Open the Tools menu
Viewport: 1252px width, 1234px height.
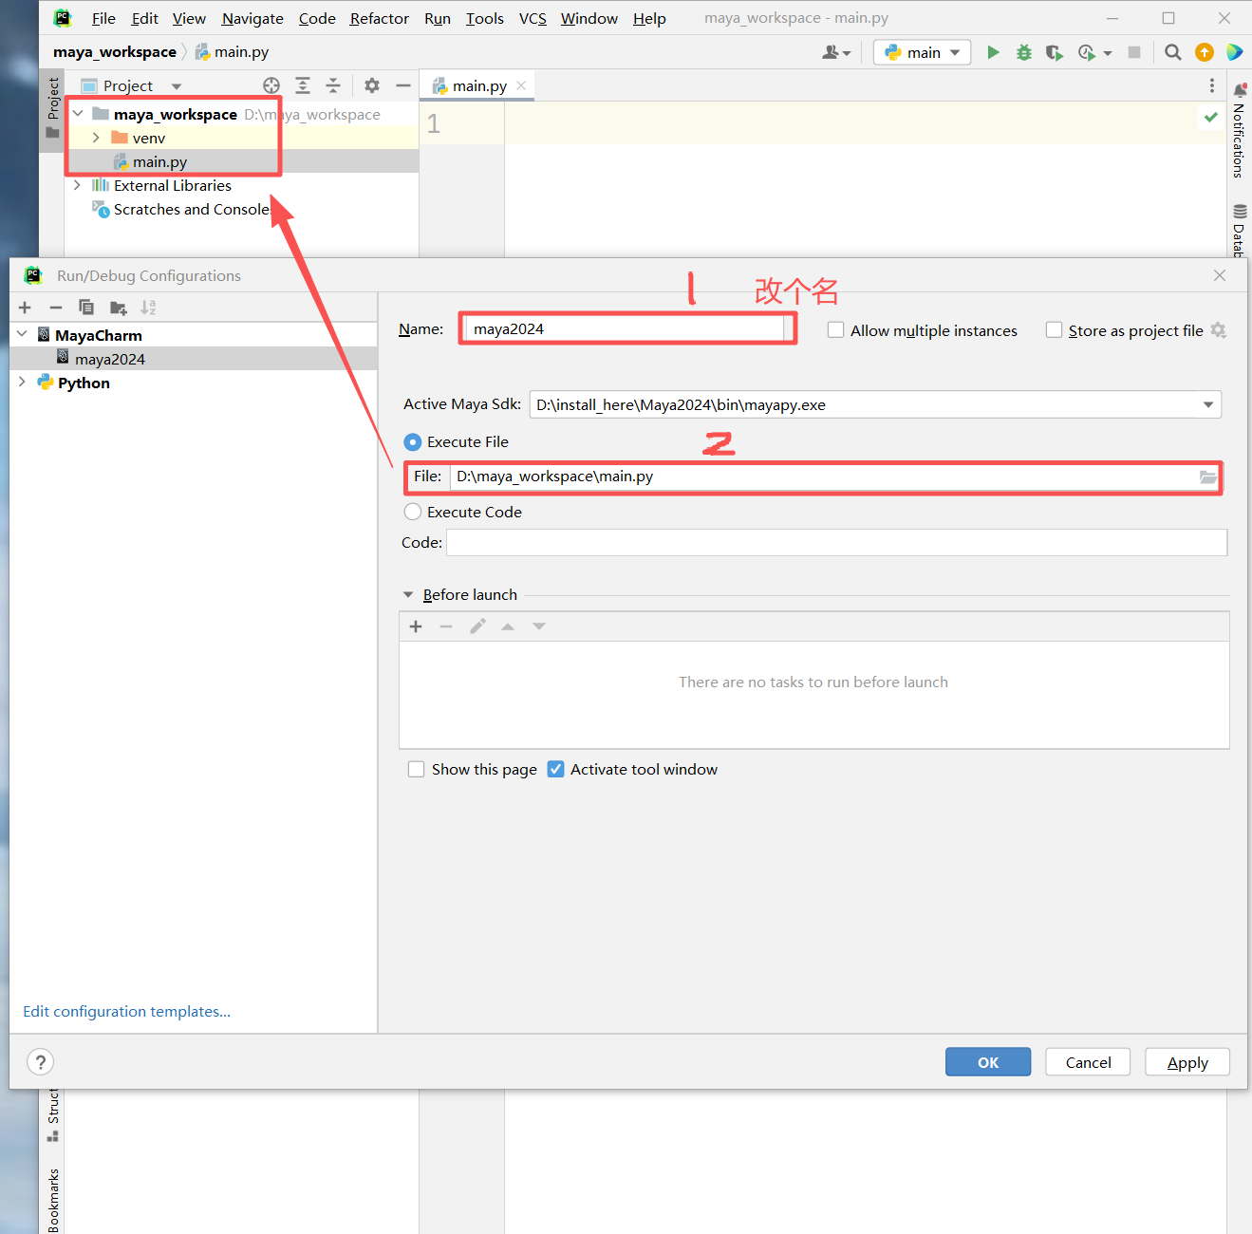[x=485, y=18]
